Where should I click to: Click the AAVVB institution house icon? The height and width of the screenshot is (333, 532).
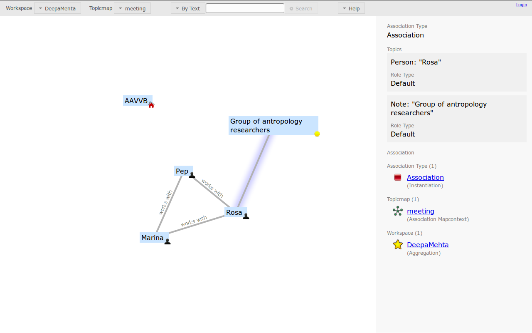click(x=151, y=105)
